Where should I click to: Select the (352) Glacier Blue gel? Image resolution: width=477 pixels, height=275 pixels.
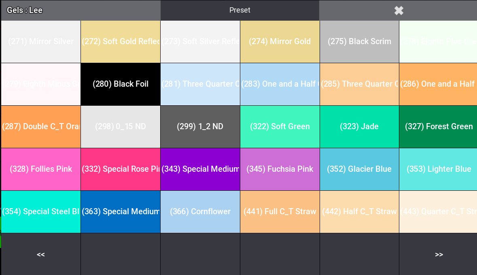pos(359,169)
